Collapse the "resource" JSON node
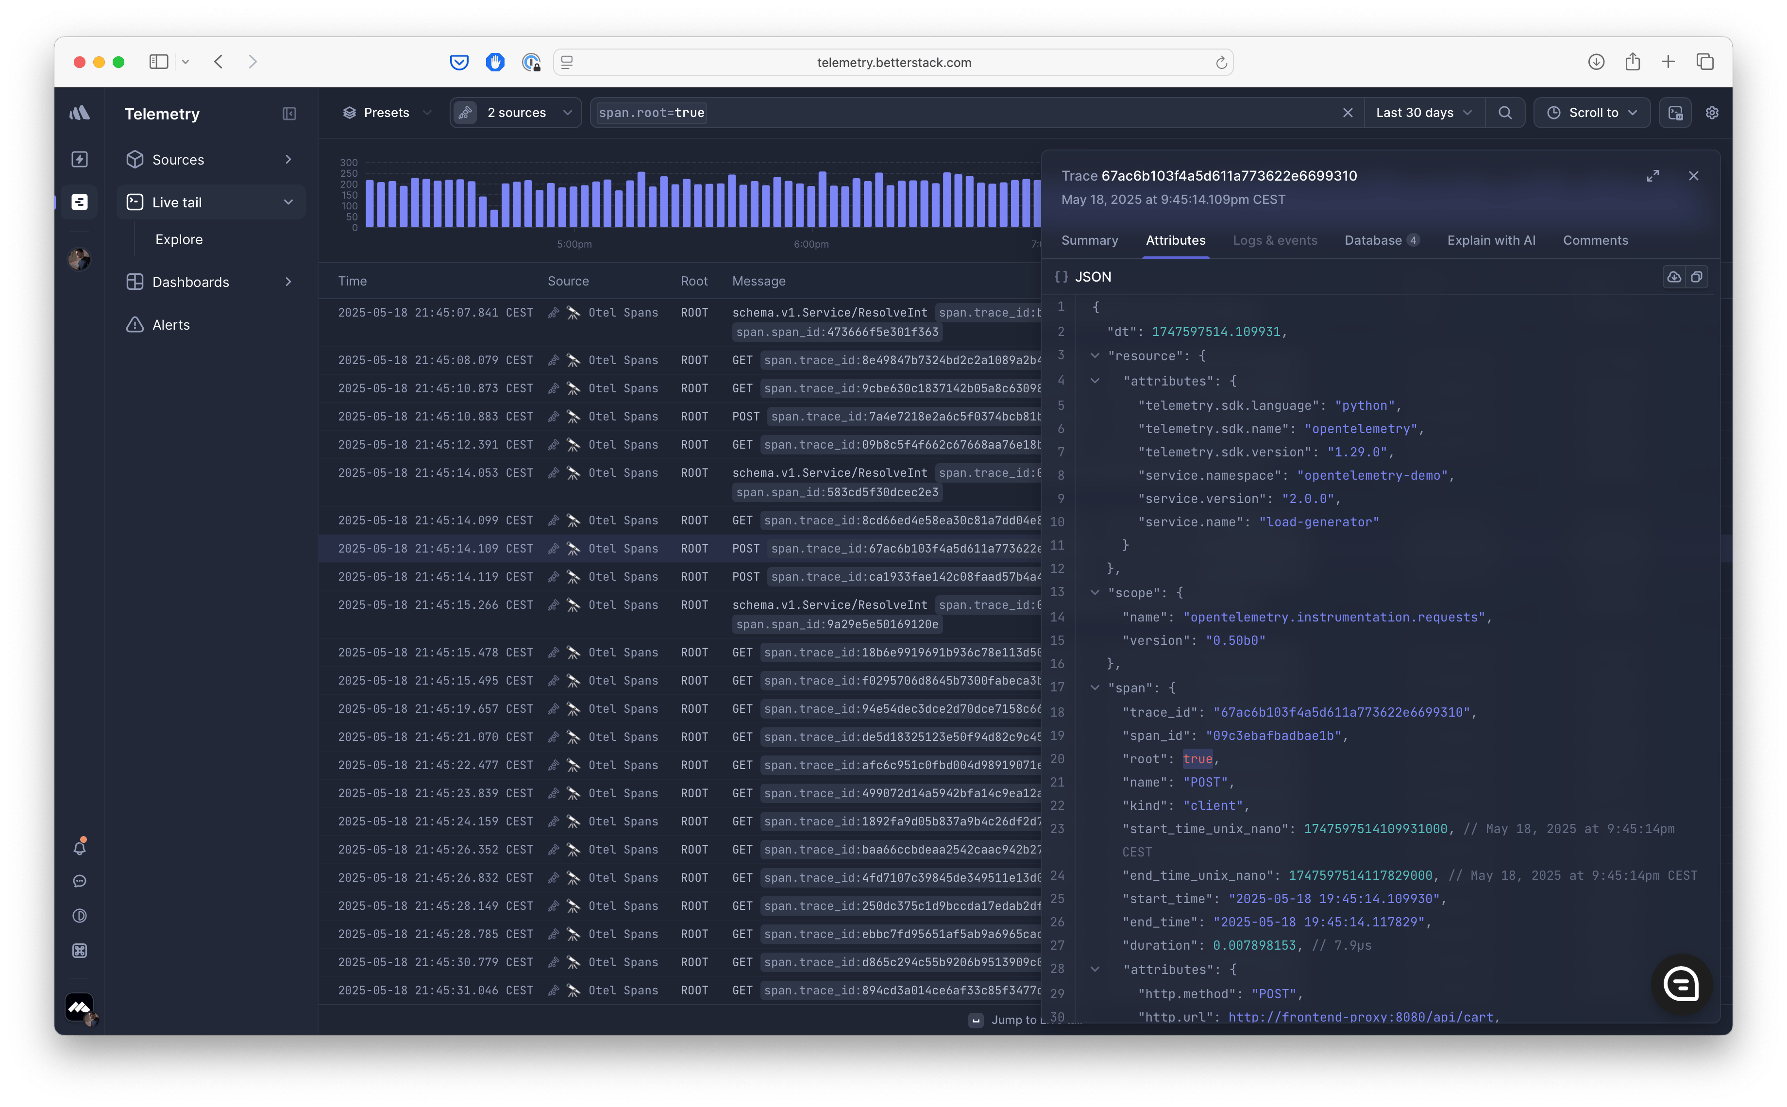 click(x=1095, y=356)
